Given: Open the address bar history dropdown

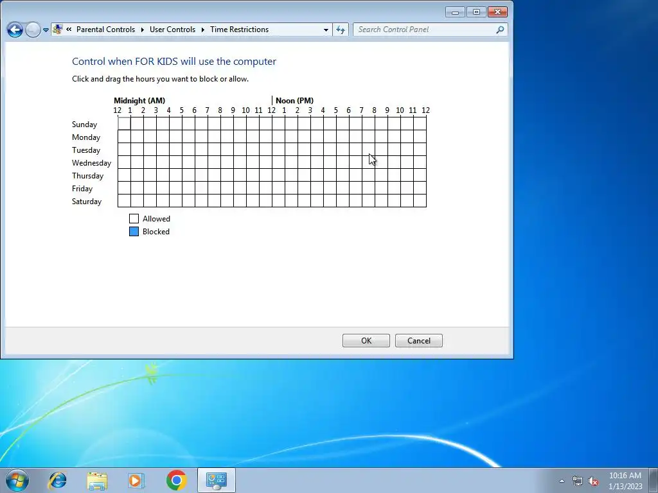Looking at the screenshot, I should click(x=326, y=30).
